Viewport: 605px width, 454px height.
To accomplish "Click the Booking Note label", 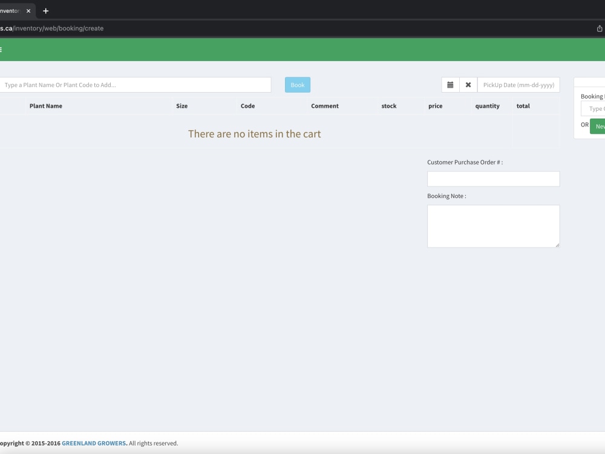I will pyautogui.click(x=446, y=196).
